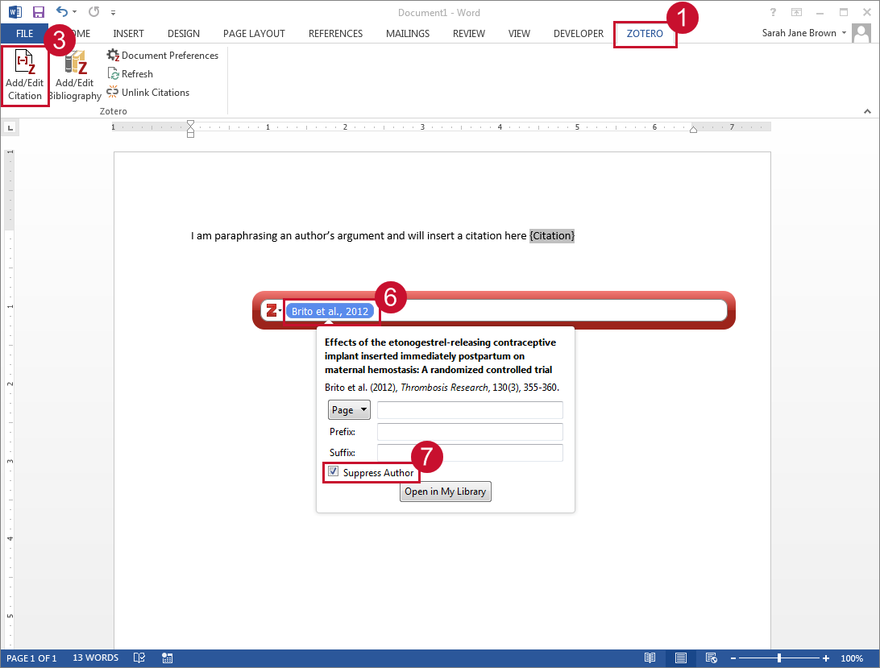
Task: Undo the last action
Action: 62,12
